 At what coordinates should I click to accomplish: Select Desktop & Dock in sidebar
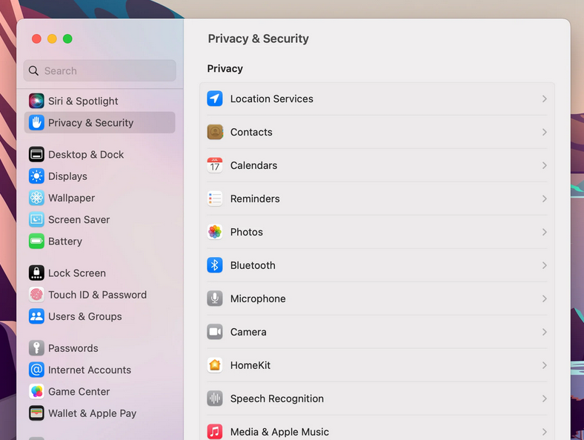pyautogui.click(x=99, y=155)
